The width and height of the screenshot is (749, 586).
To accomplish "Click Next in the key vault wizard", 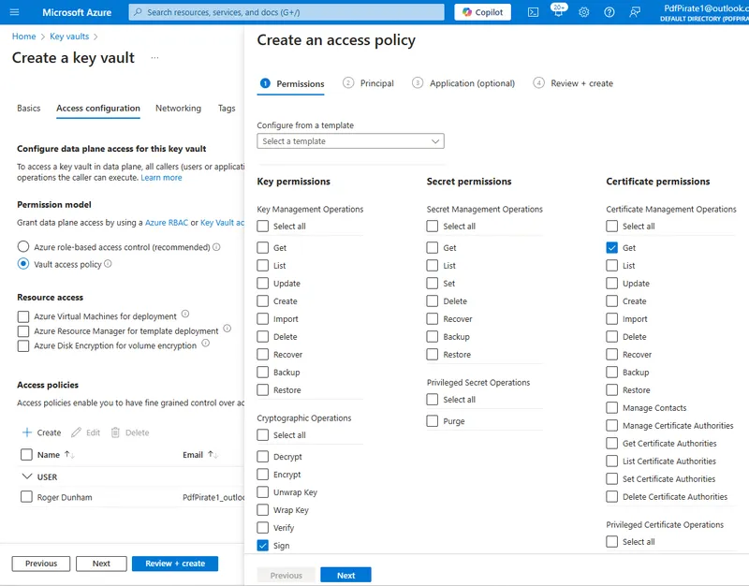I will click(101, 564).
